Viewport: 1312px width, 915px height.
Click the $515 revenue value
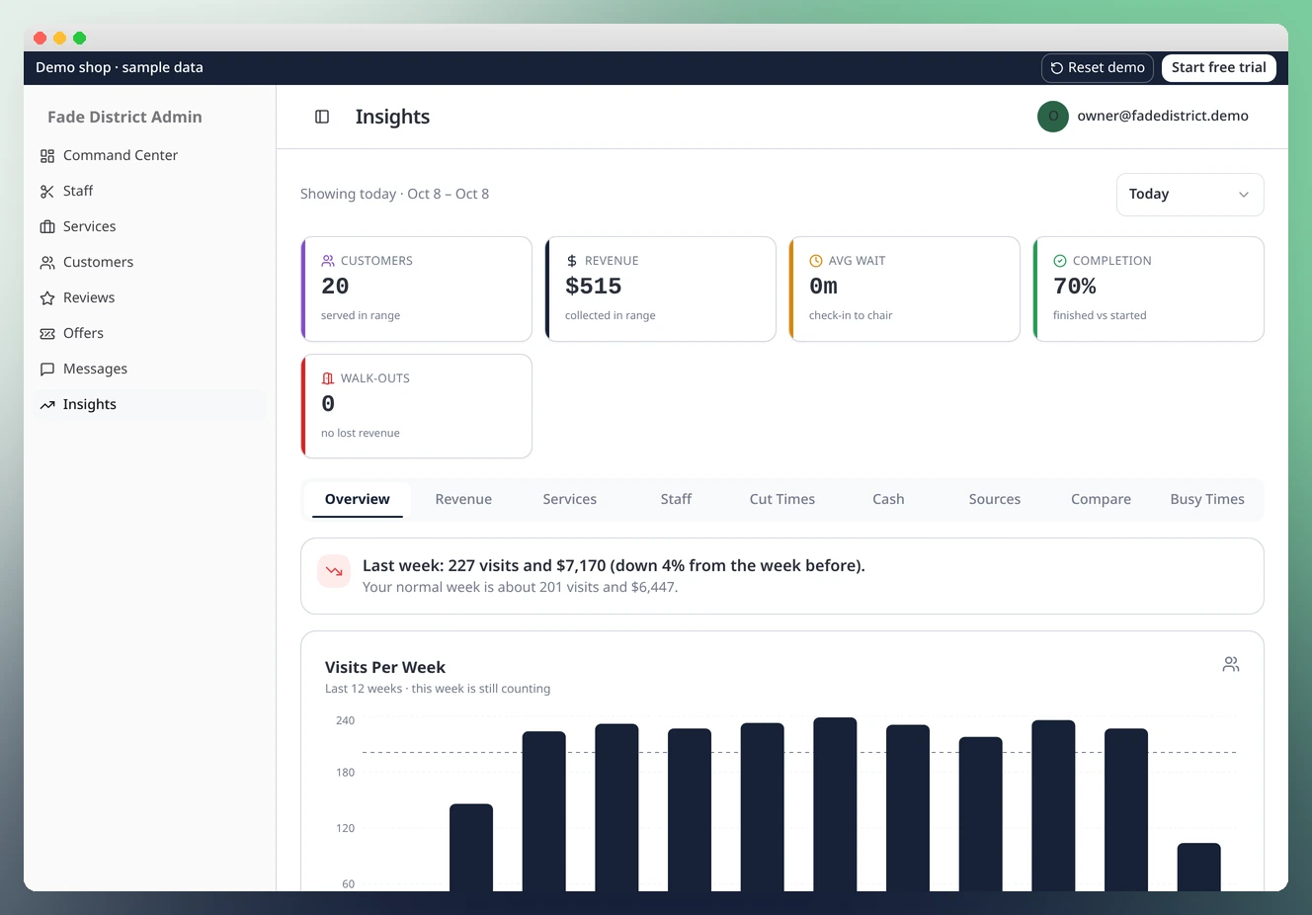(594, 287)
